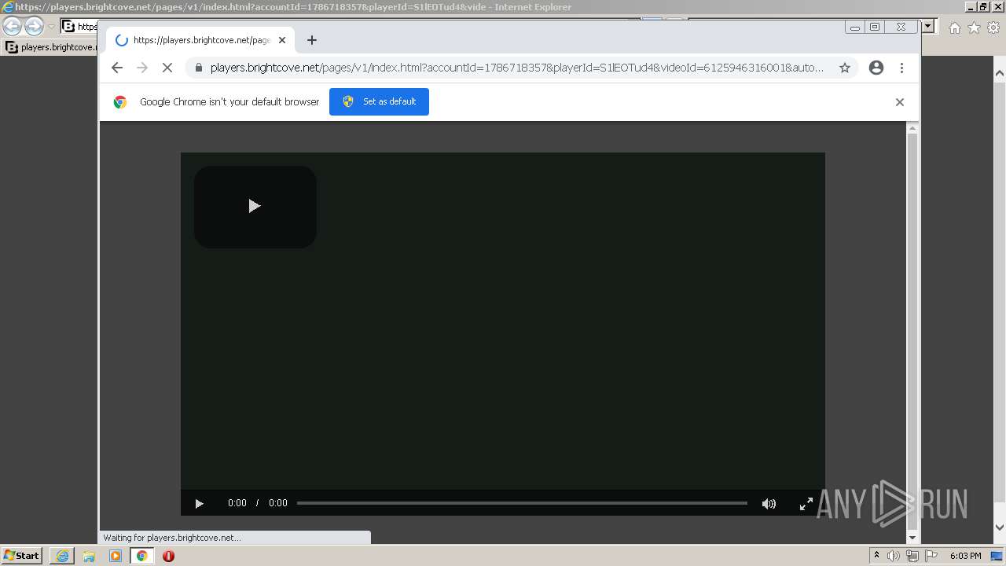1006x566 pixels.
Task: Mute the video volume speaker
Action: (769, 504)
